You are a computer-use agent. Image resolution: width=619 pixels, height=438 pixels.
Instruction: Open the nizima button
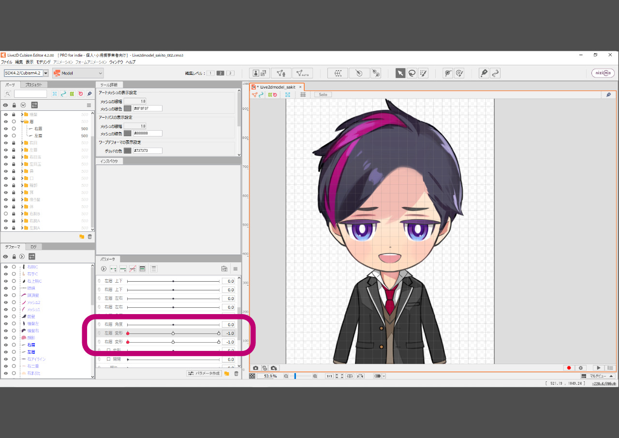pyautogui.click(x=603, y=73)
